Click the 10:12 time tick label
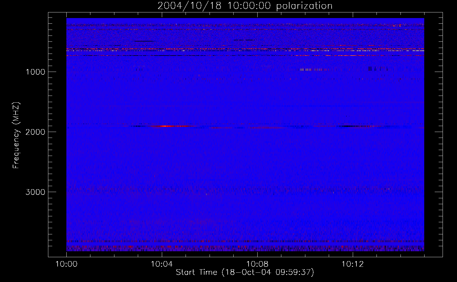Image resolution: width=457 pixels, height=282 pixels. [353, 264]
